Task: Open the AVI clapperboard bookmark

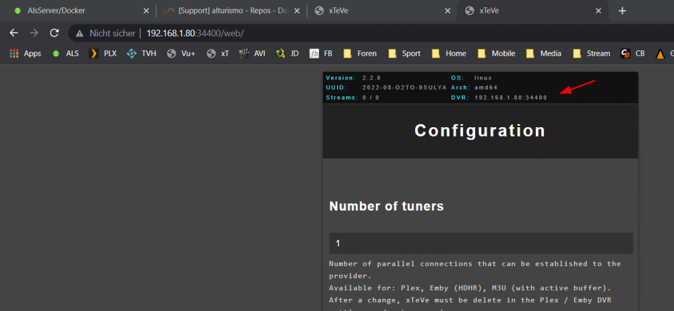Action: (x=252, y=54)
